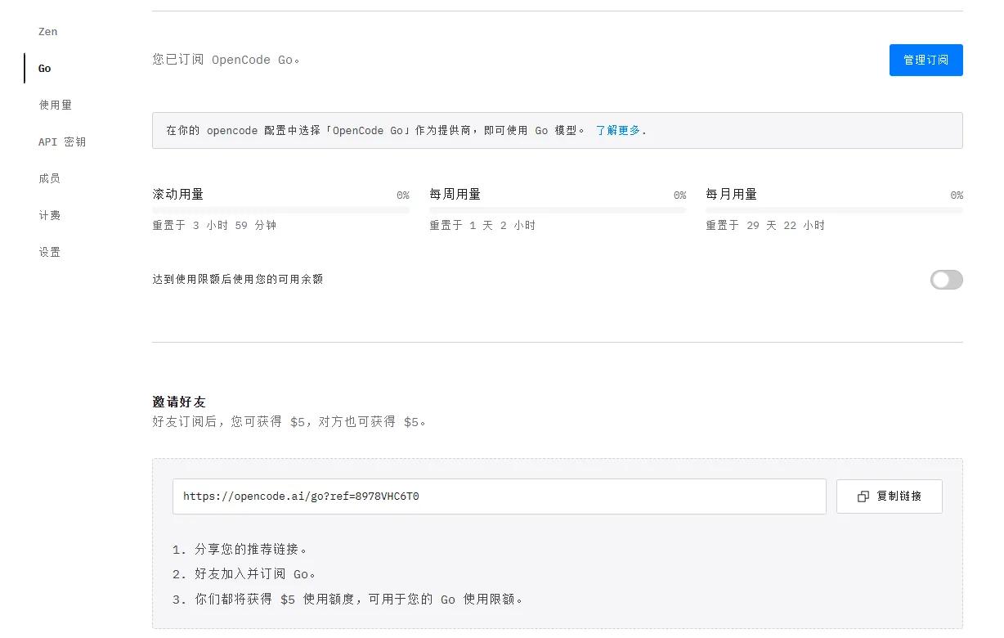
Task: Open the 计费 sidebar page
Action: pos(49,215)
